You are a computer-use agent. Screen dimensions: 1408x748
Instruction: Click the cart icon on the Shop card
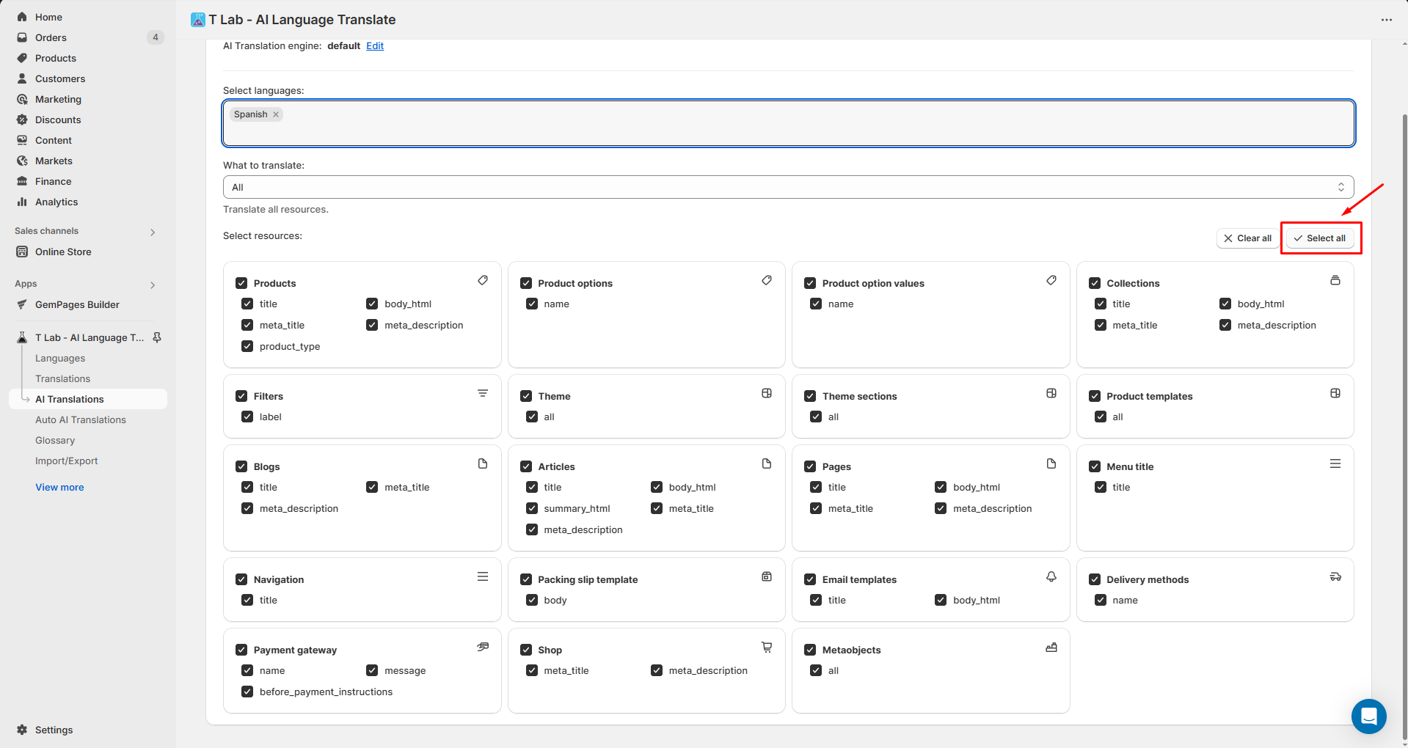click(x=767, y=647)
